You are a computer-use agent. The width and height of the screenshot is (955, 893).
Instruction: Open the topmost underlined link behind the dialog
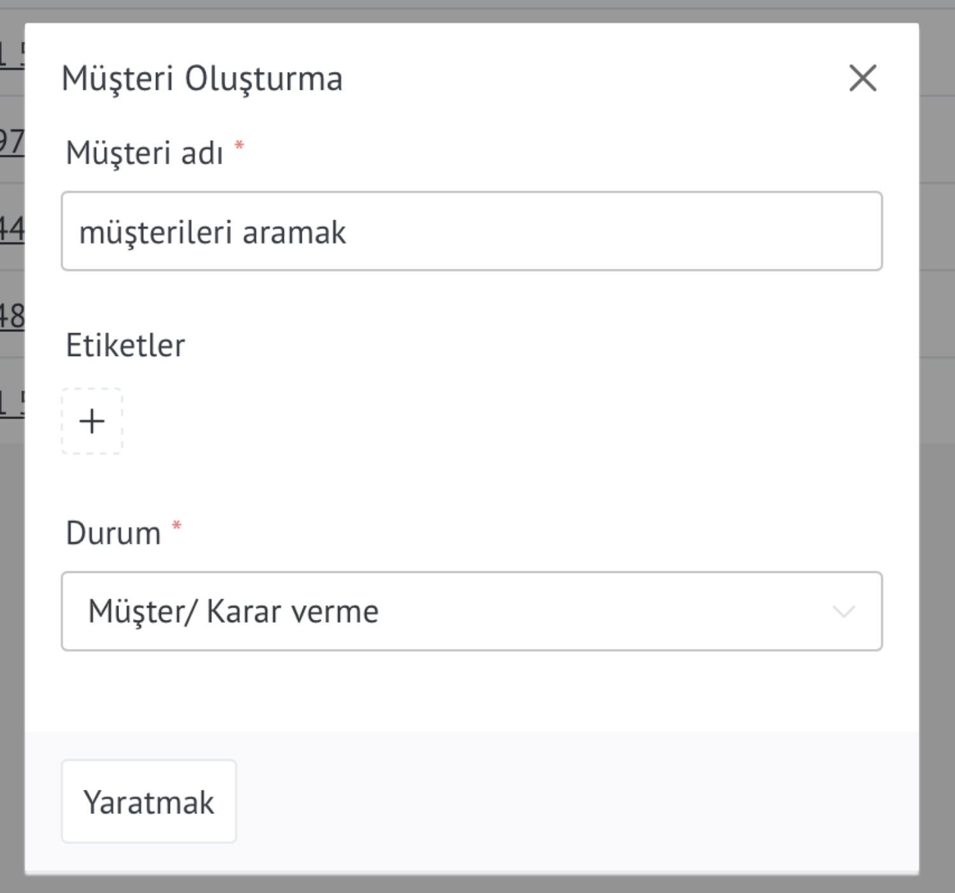pyautogui.click(x=12, y=55)
